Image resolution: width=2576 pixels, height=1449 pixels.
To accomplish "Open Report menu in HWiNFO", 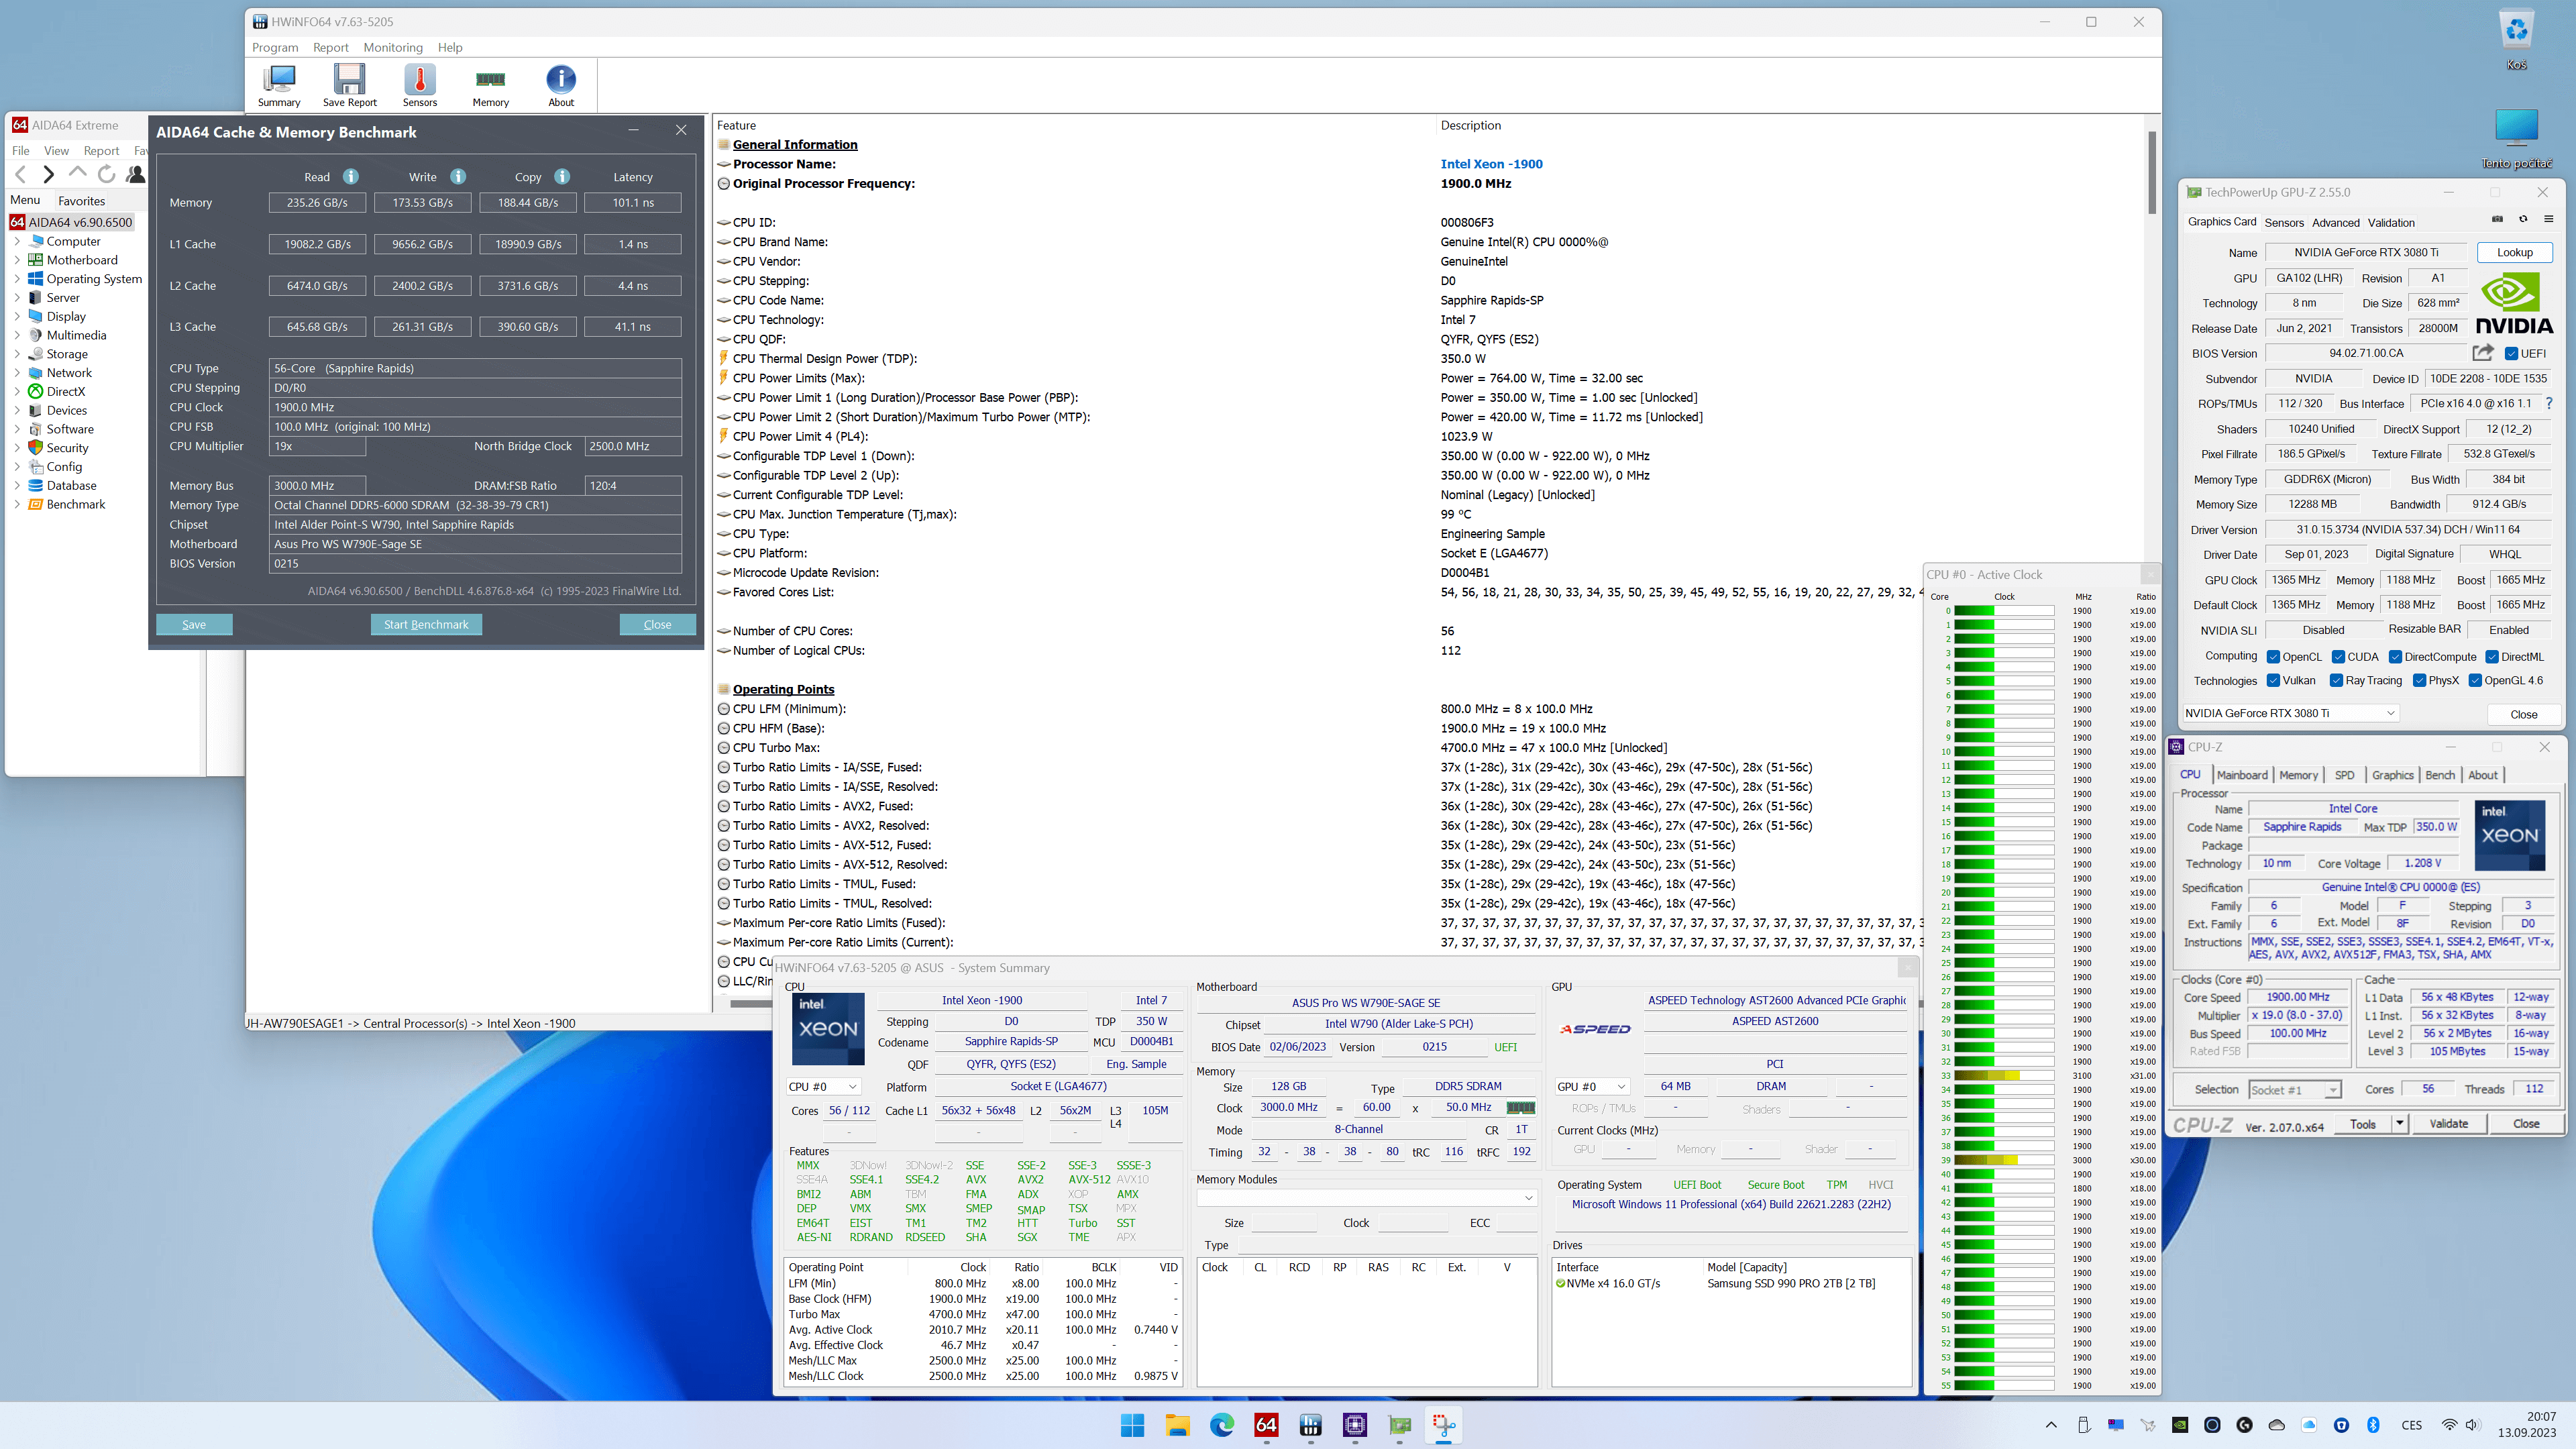I will point(330,47).
